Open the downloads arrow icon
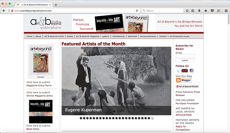The height and width of the screenshot is (133, 230). 199,10
